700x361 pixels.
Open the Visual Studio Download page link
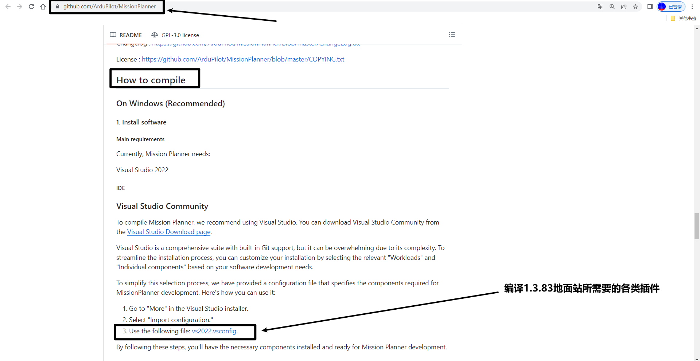[x=169, y=232]
